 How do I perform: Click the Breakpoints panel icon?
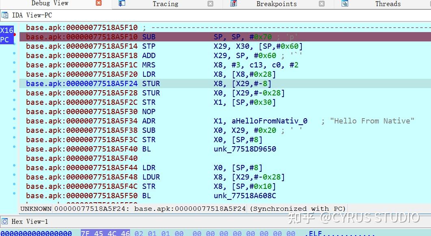233,4
